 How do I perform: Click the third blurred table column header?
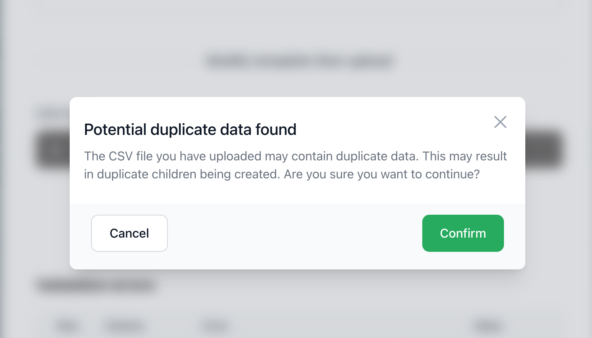point(215,325)
